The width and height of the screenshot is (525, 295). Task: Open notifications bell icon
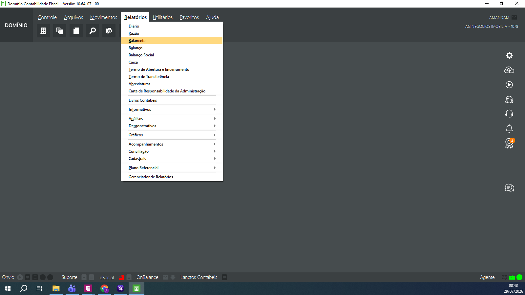click(x=509, y=128)
